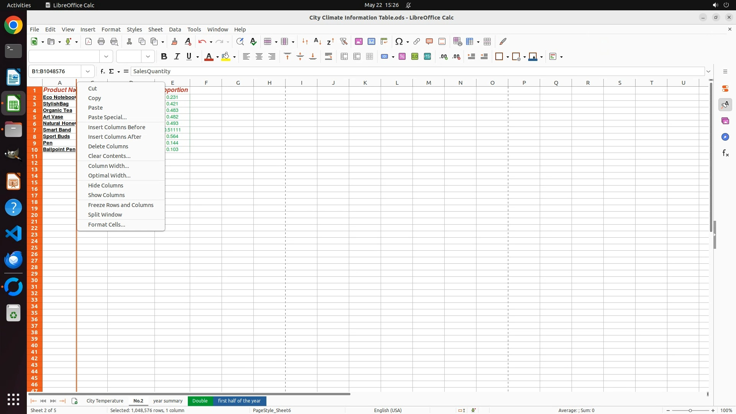Viewport: 736px width, 414px height.
Task: Click the Format as Percent icon
Action: (x=402, y=57)
